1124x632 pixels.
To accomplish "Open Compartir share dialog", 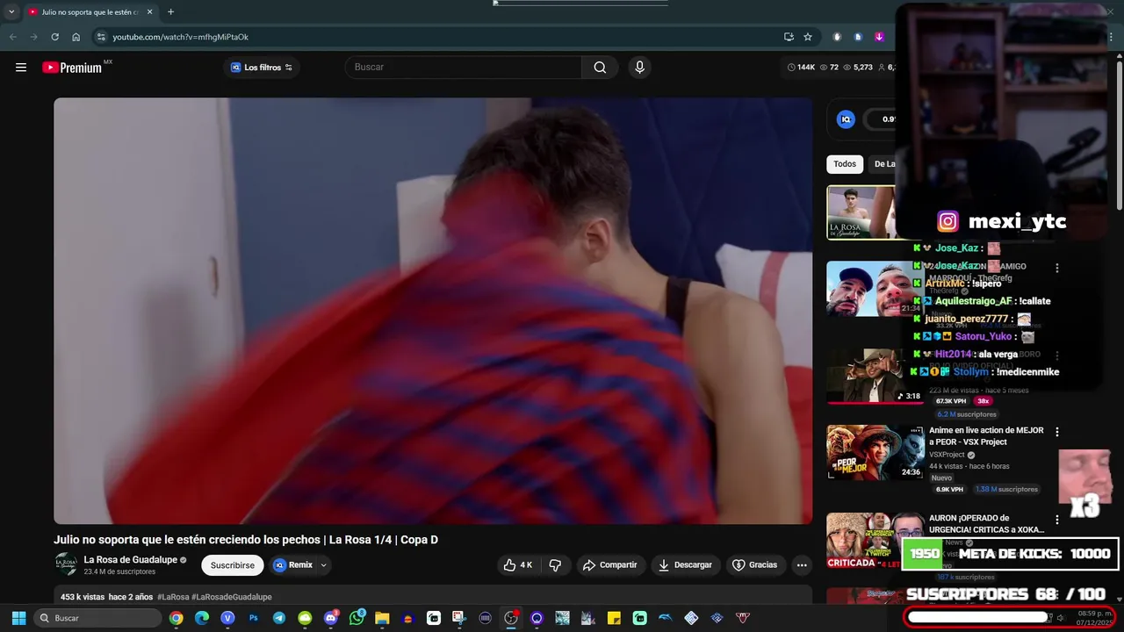I will [610, 565].
